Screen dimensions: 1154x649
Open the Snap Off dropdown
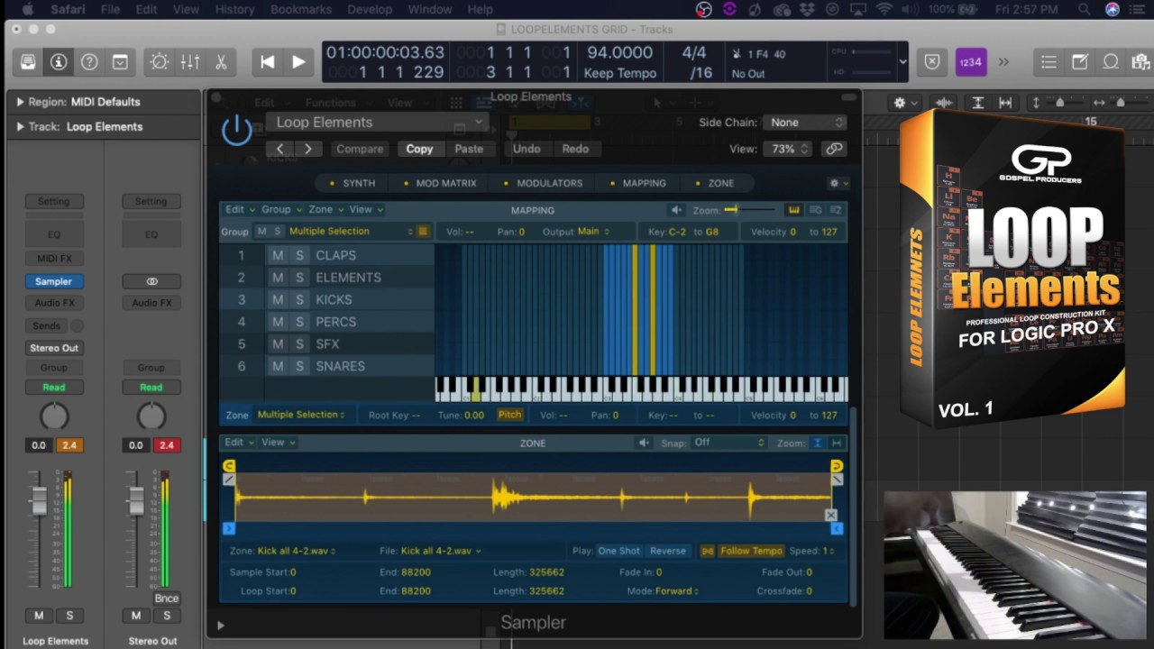[728, 443]
